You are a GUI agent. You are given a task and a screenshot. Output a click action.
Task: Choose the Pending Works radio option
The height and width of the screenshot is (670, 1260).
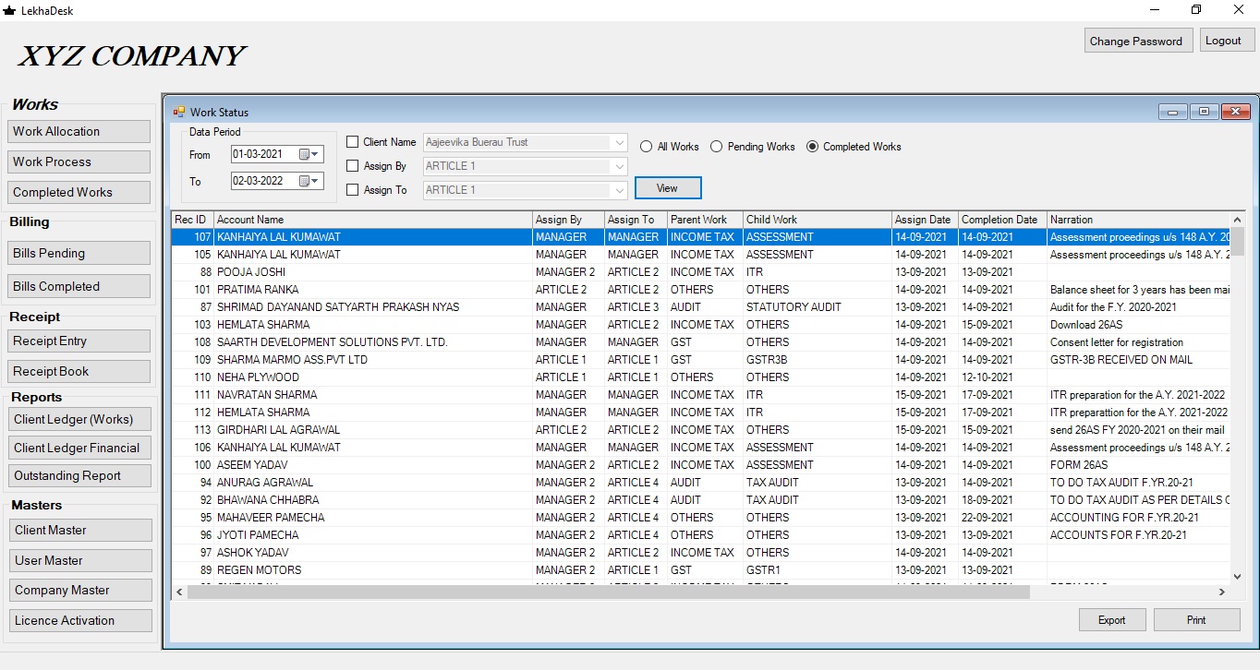(717, 147)
